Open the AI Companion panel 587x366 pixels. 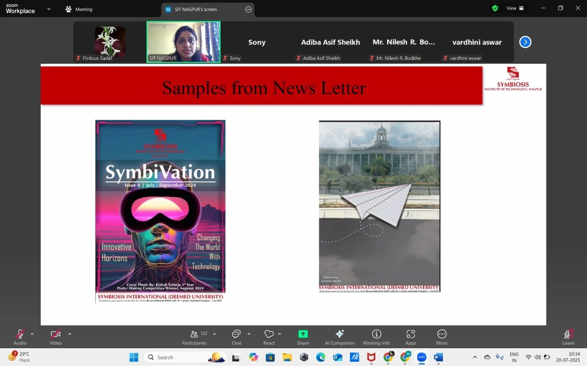[x=340, y=337]
